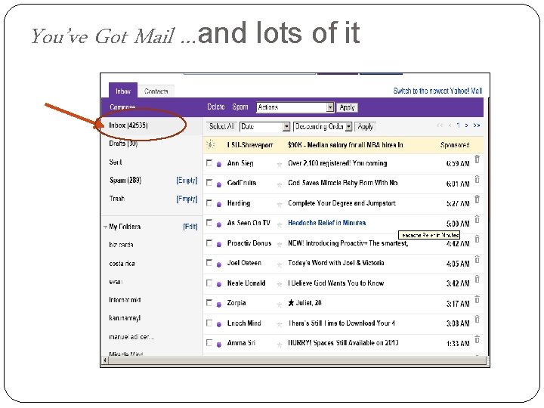Click the sponsored sun icon beside LSU-Shreveport

(211, 144)
